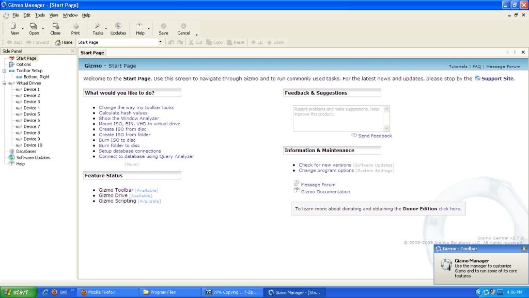This screenshot has width=529, height=298.
Task: Open the Window menu
Action: (x=70, y=15)
